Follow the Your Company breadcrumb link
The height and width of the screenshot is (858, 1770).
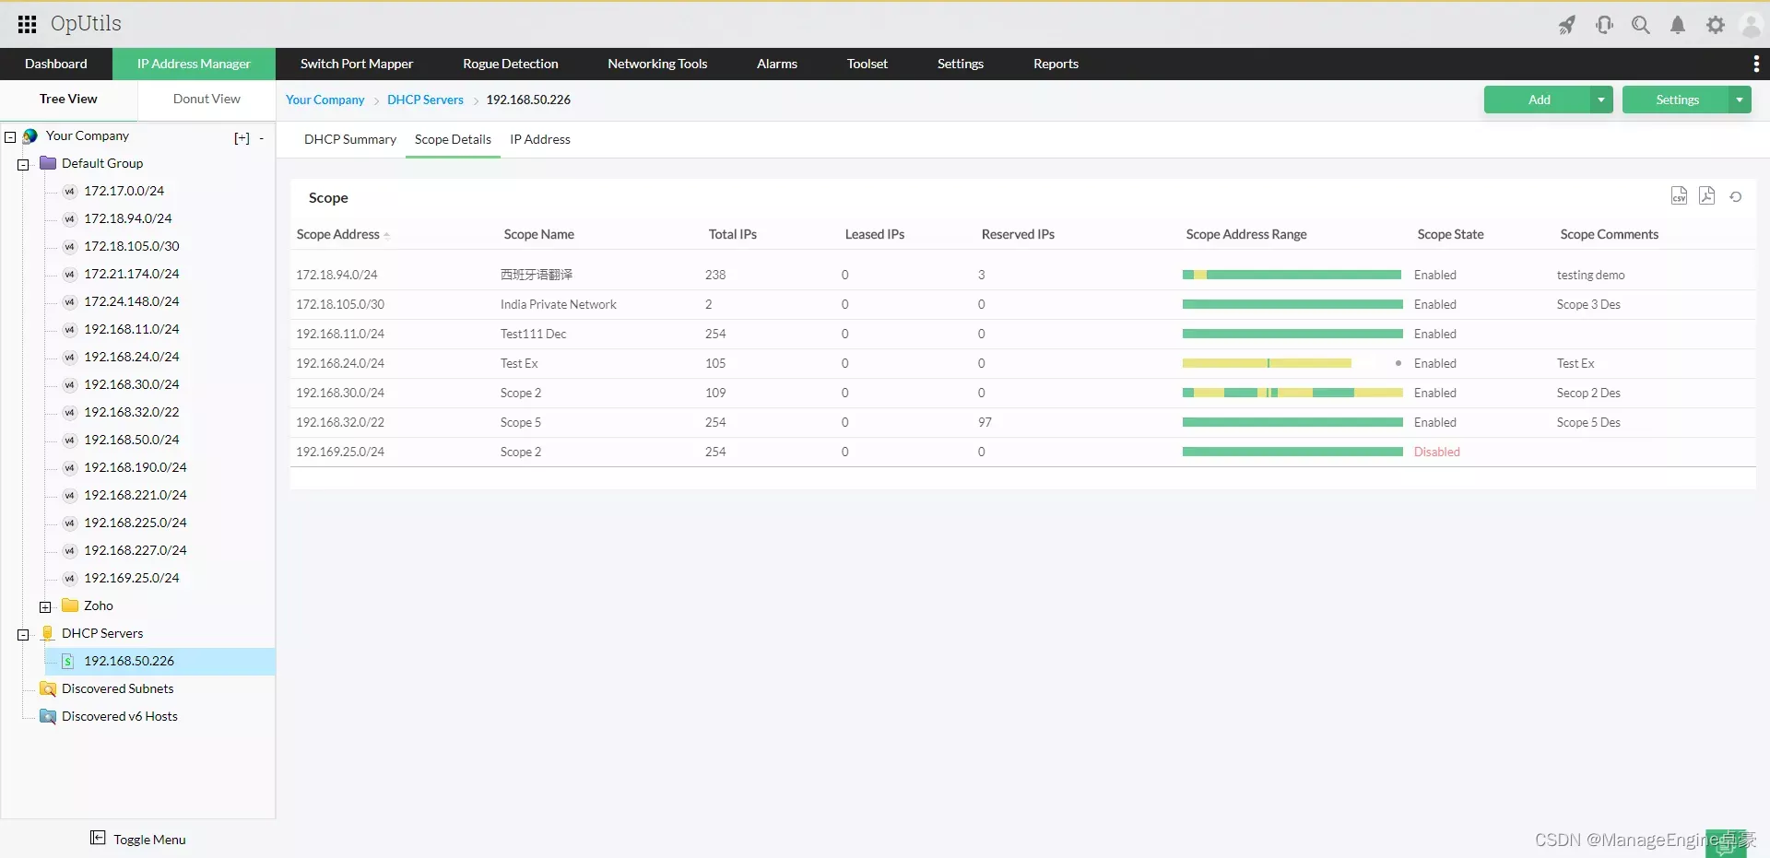[x=325, y=100]
